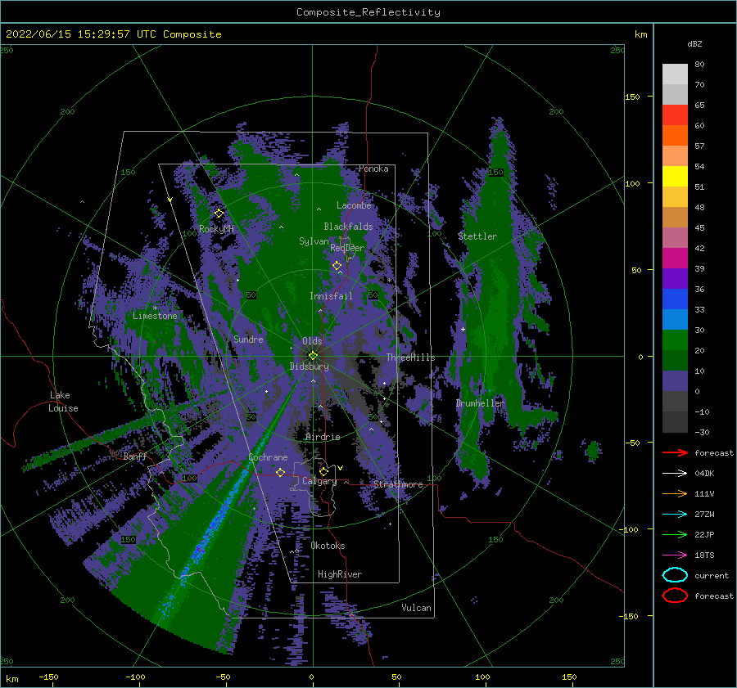The height and width of the screenshot is (688, 737).
Task: Click the ThreeHills city label
Action: pos(411,357)
